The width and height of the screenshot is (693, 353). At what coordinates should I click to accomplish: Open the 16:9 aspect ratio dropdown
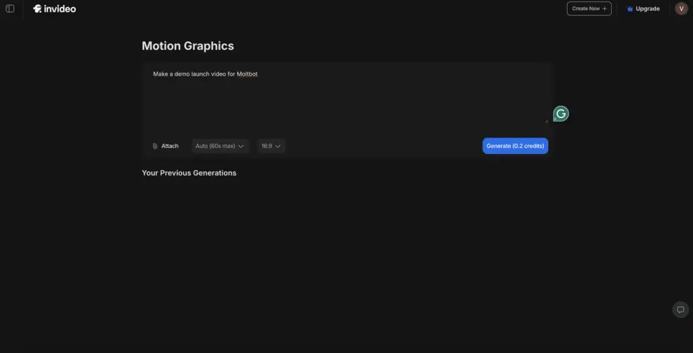tap(271, 146)
